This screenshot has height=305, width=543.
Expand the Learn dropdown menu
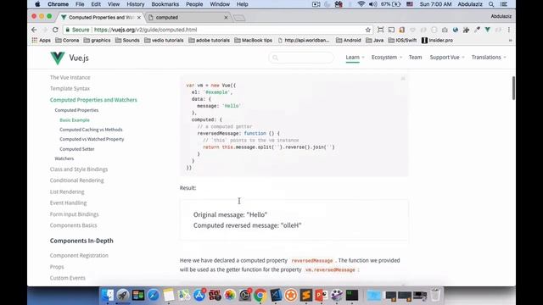pos(355,58)
